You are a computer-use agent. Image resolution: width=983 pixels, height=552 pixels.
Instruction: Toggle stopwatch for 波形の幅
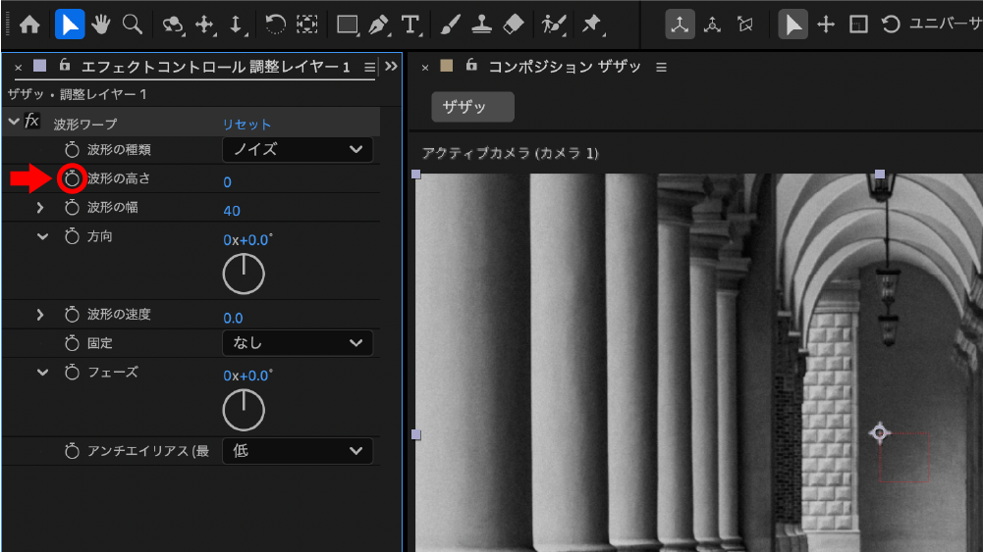72,207
